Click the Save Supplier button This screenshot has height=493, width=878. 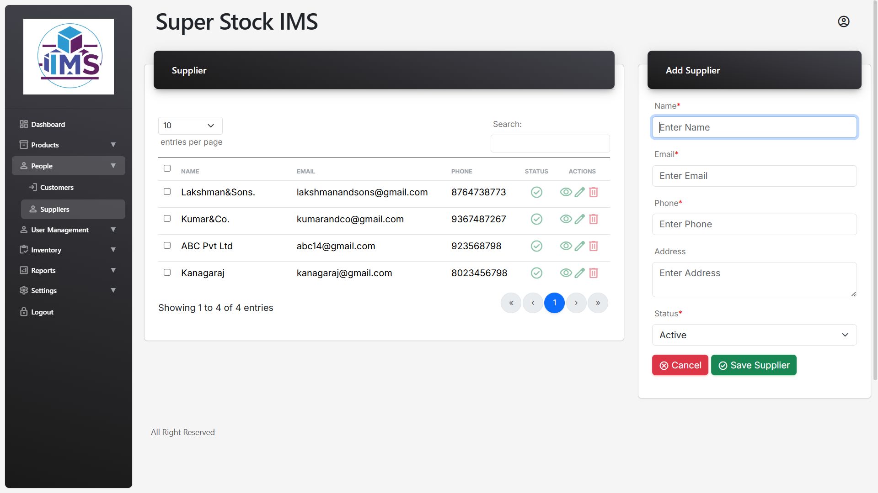click(x=753, y=365)
